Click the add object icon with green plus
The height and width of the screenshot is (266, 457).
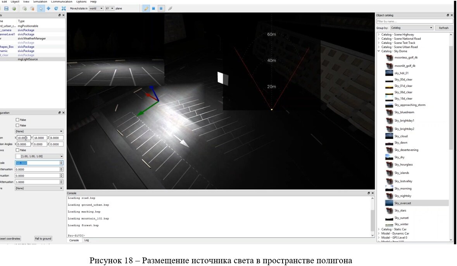[x=24, y=9]
